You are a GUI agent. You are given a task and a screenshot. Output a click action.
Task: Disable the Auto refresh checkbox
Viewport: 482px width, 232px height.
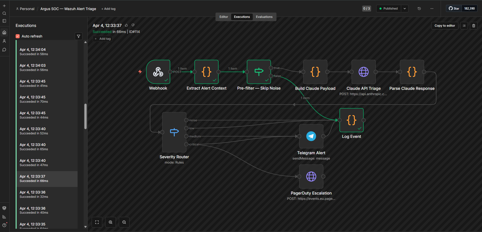18,36
